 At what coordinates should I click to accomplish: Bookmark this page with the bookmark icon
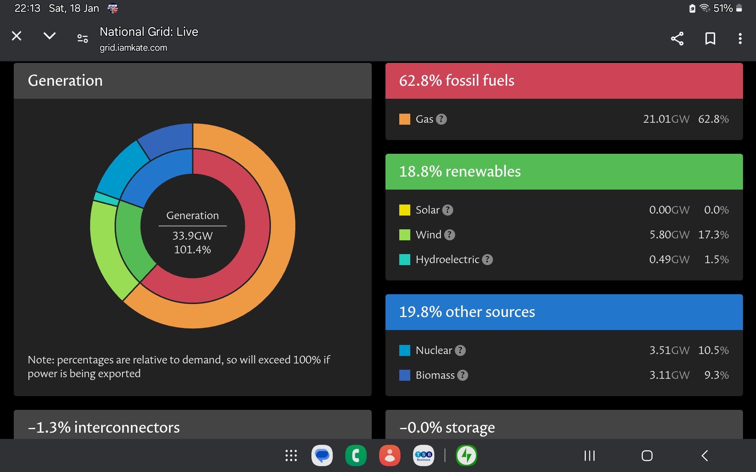(x=710, y=39)
